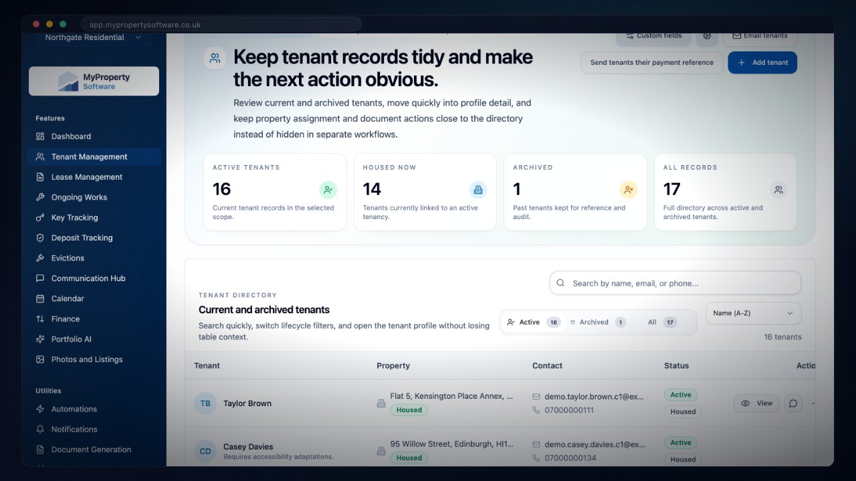The height and width of the screenshot is (481, 856).
Task: Expand the Northgate Residential organisation dropdown
Action: (94, 38)
